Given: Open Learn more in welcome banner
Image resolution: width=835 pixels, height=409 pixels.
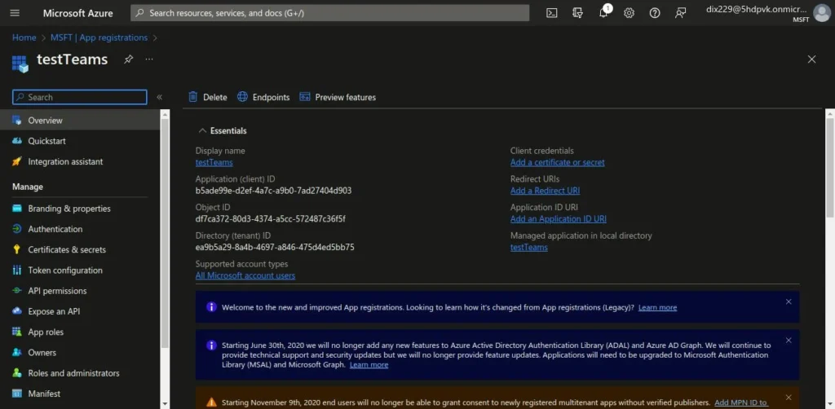Looking at the screenshot, I should (658, 307).
